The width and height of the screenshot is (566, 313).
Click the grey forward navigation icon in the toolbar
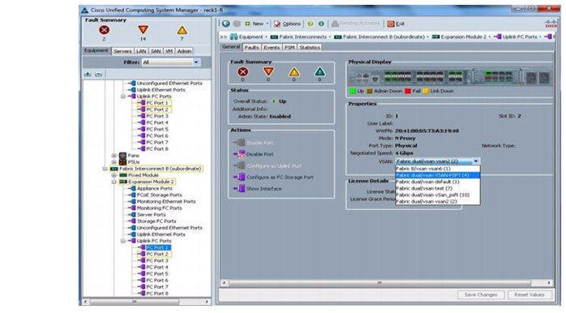pyautogui.click(x=237, y=24)
